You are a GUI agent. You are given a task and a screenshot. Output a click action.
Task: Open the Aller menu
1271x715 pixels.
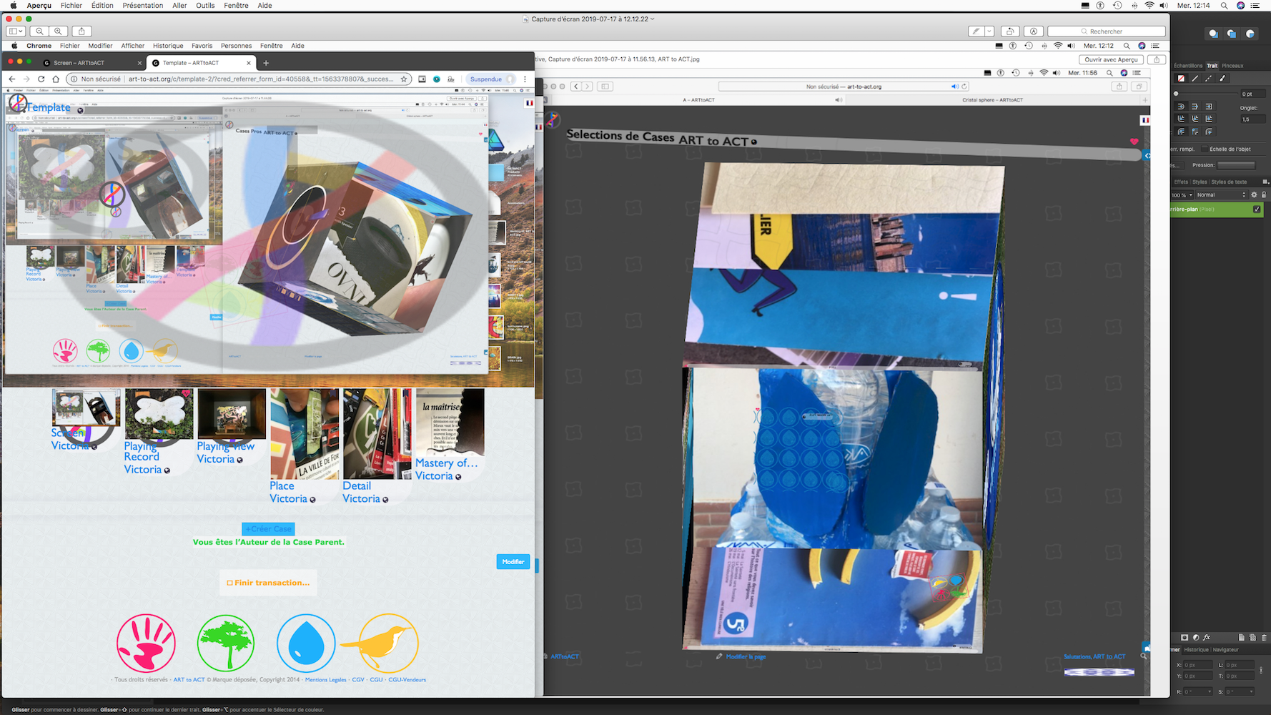tap(179, 5)
